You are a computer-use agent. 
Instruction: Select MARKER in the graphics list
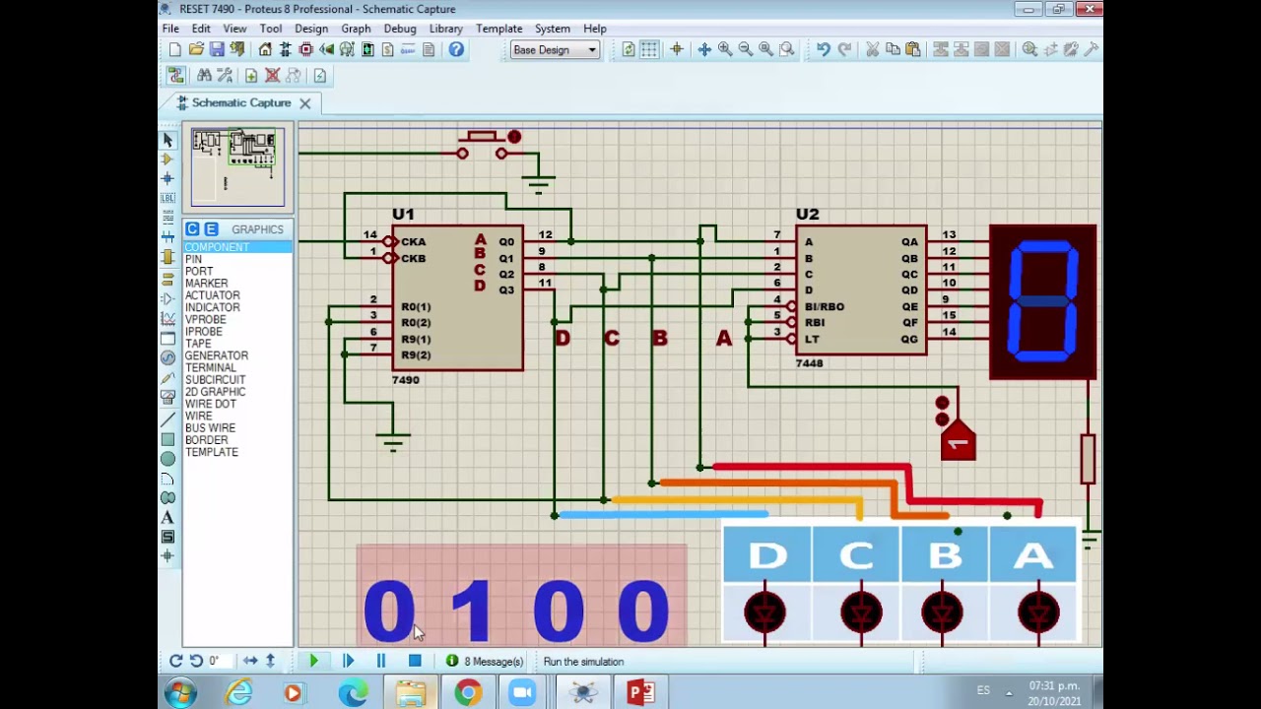pyautogui.click(x=206, y=284)
